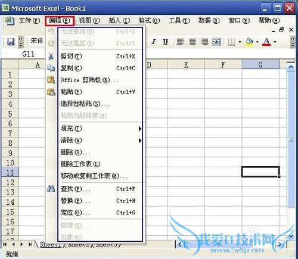Open the 视图(V) menu
This screenshot has height=259, width=298.
[x=89, y=20]
